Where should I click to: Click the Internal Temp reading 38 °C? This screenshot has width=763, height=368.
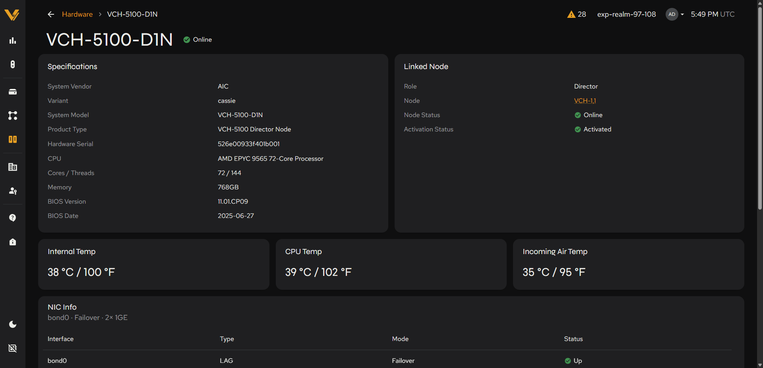(x=81, y=272)
